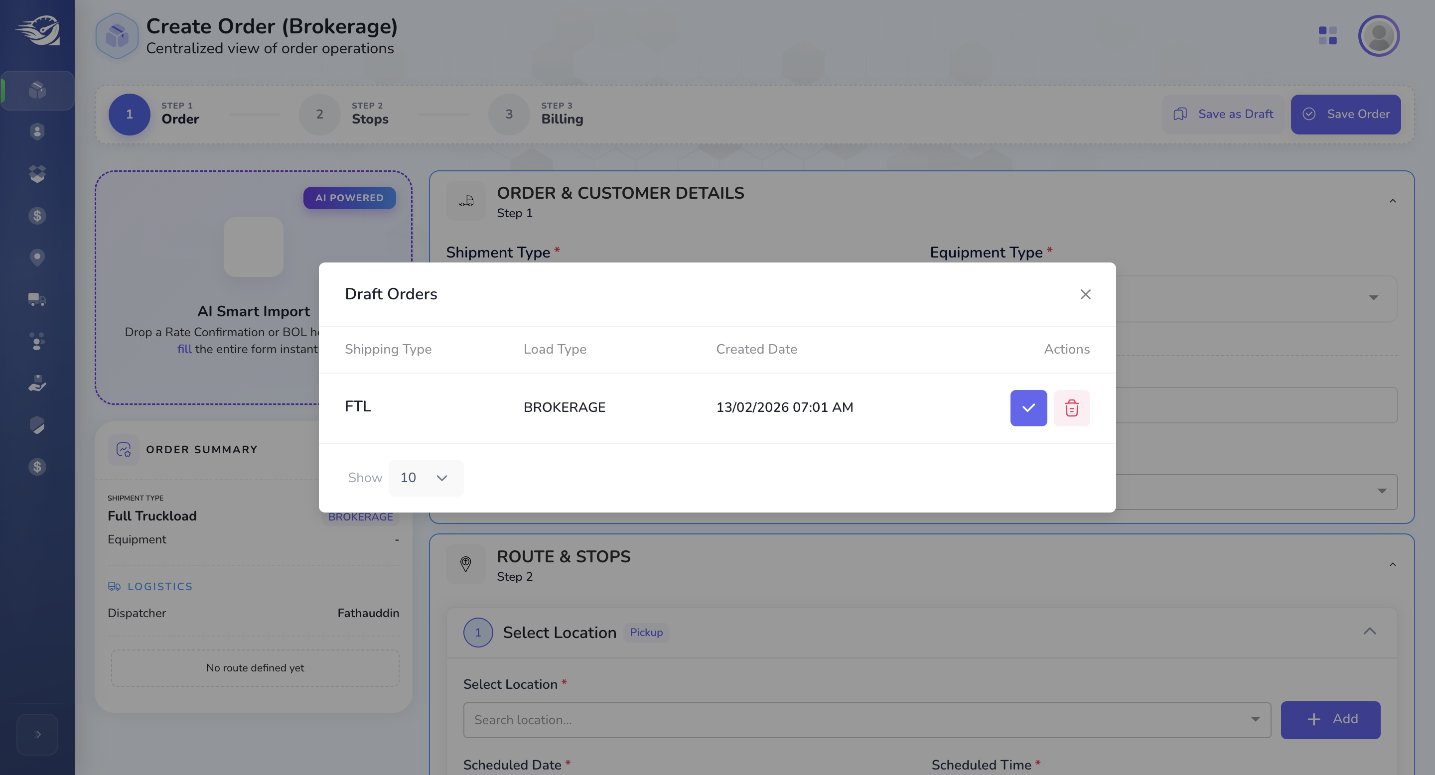Image resolution: width=1435 pixels, height=775 pixels.
Task: Click the Save Order button
Action: [x=1345, y=114]
